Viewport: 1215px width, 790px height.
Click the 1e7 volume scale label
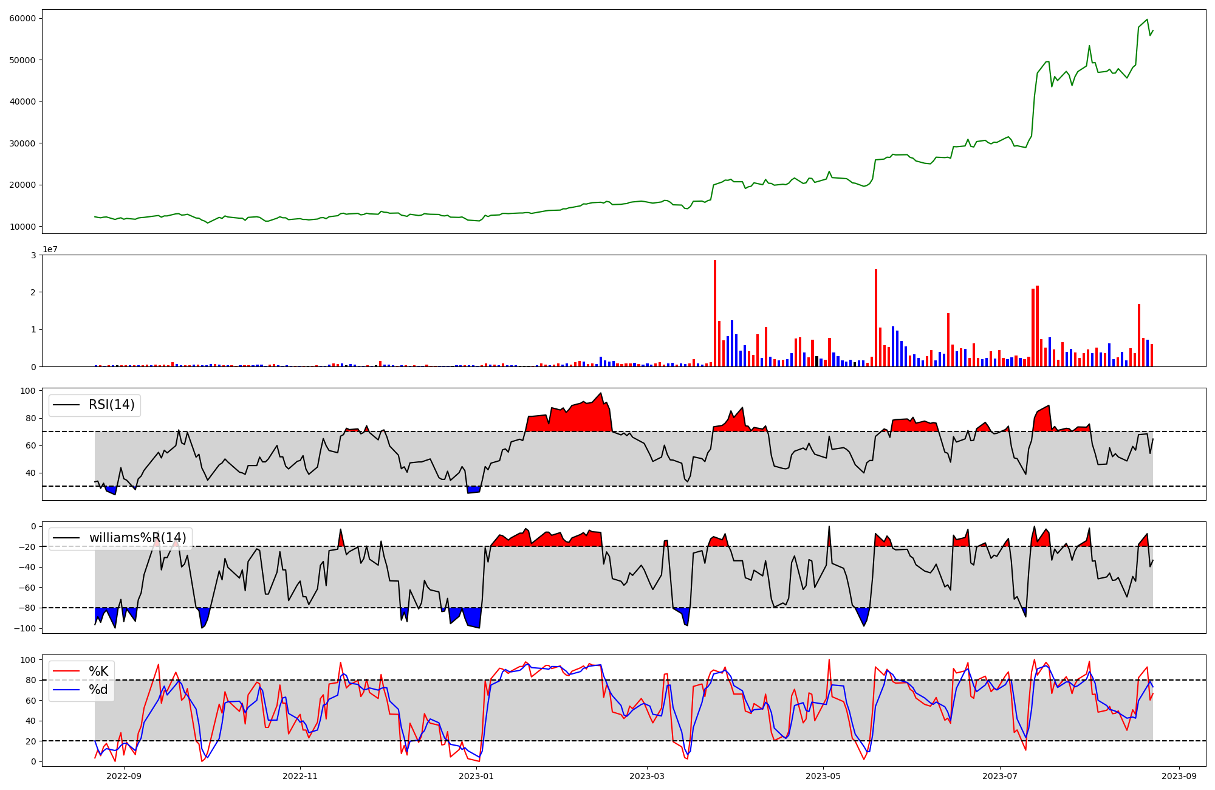50,249
